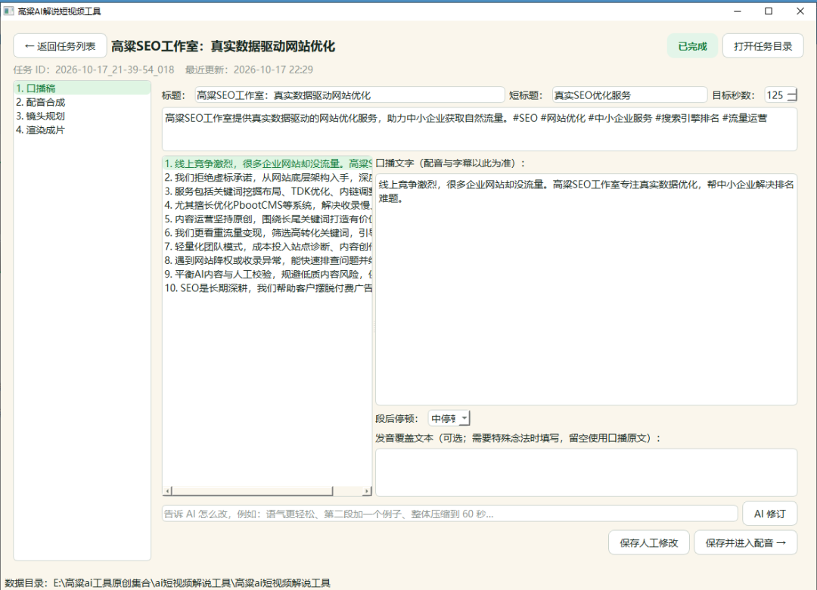Open the 段后停顿 pause dropdown
This screenshot has height=590, width=817.
(449, 418)
